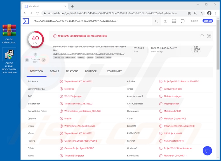Click FireEye's Generic.mg.20ab5738b1796b9d result
The width and height of the screenshot is (221, 161).
(x=81, y=141)
